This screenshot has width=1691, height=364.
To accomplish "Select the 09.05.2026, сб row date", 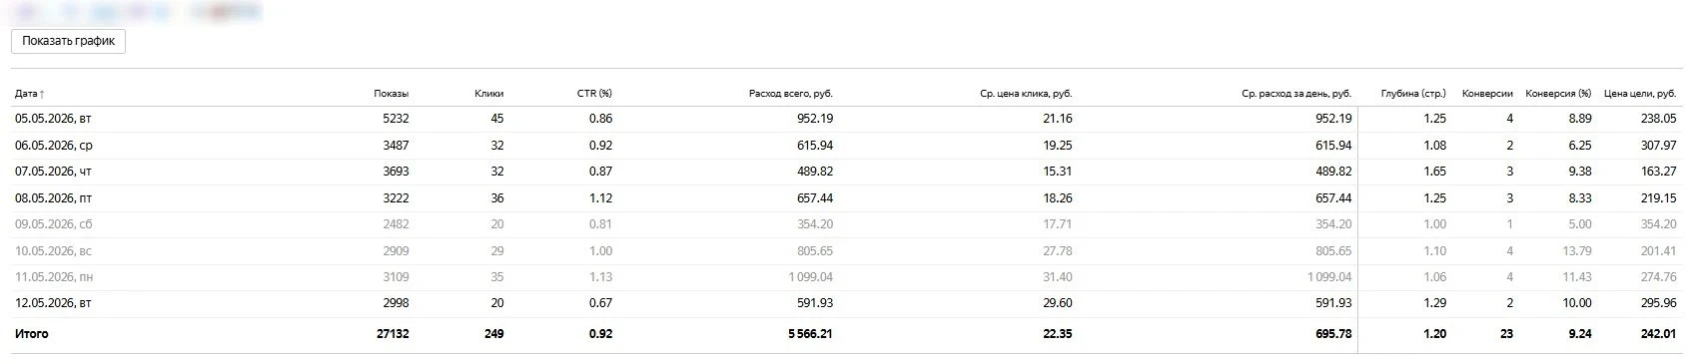I will tap(53, 224).
